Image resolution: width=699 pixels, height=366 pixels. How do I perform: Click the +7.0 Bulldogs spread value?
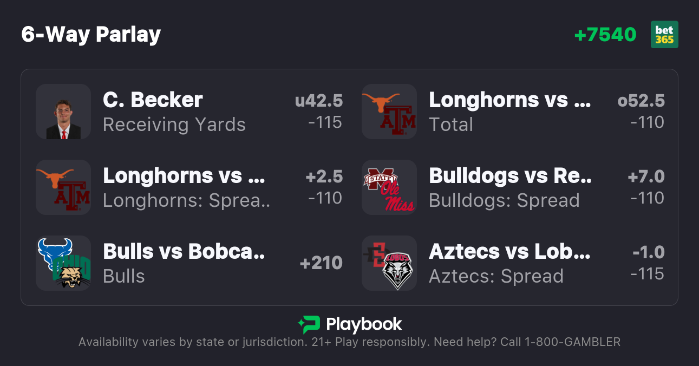pos(646,177)
